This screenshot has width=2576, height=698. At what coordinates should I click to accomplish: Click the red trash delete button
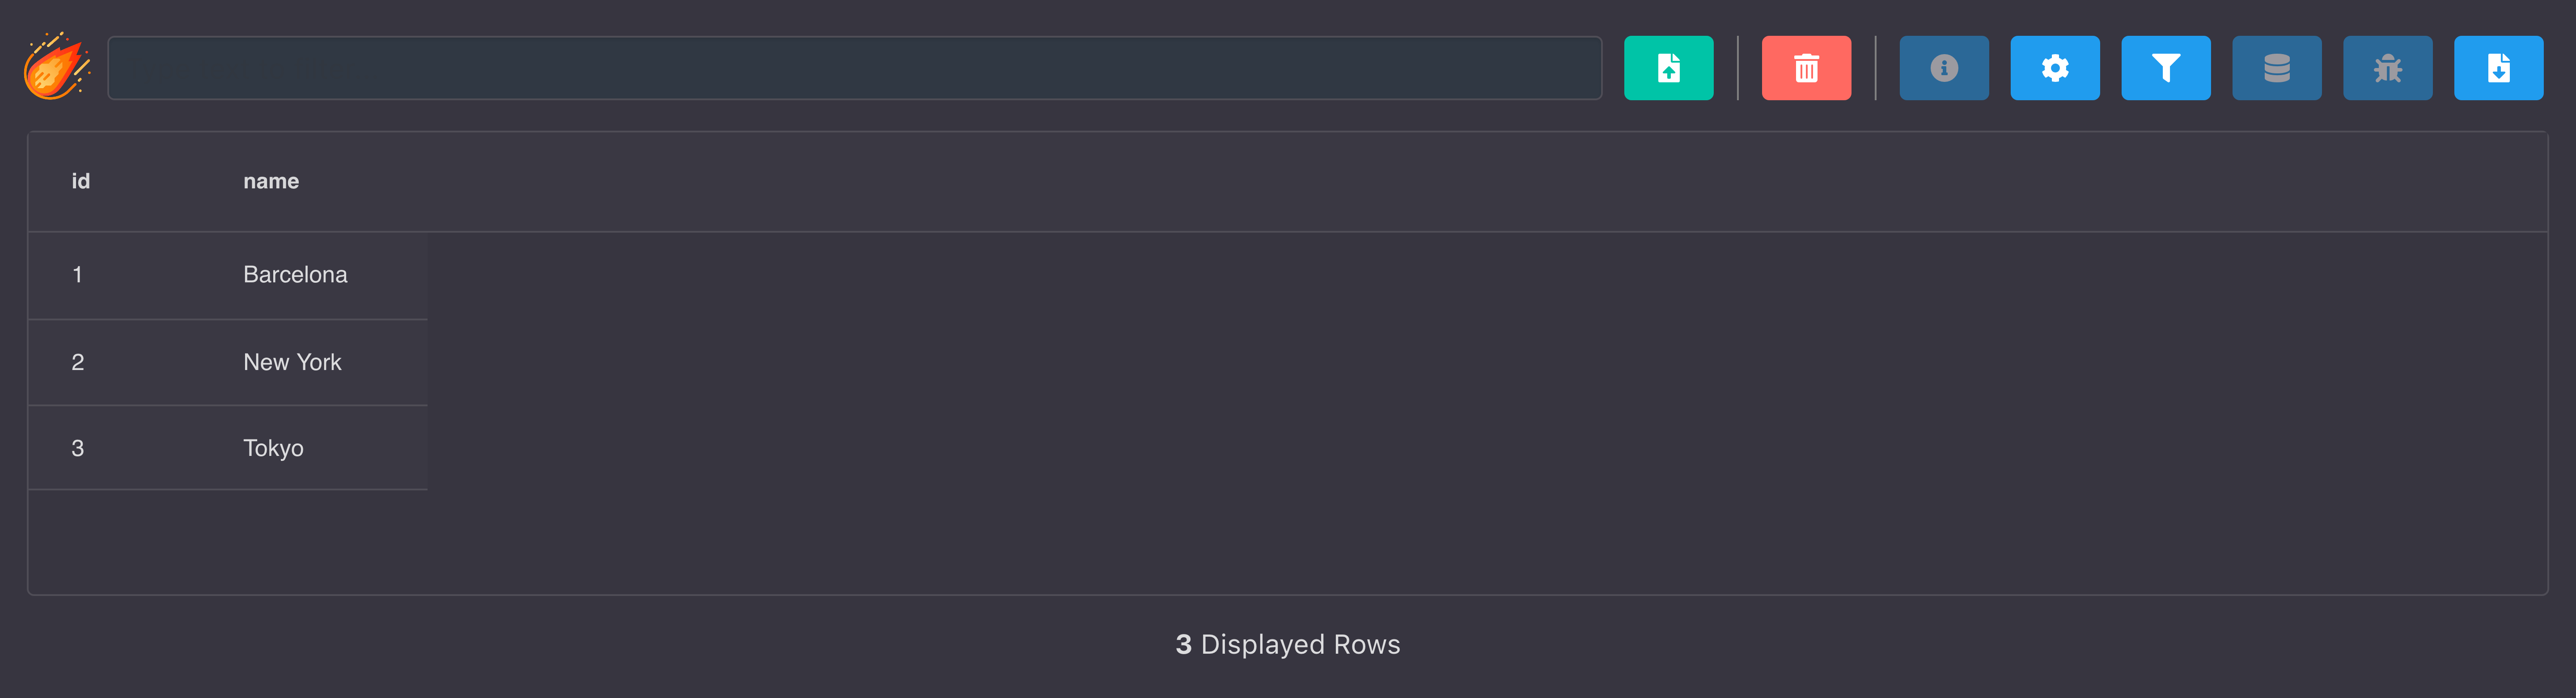pos(1806,68)
